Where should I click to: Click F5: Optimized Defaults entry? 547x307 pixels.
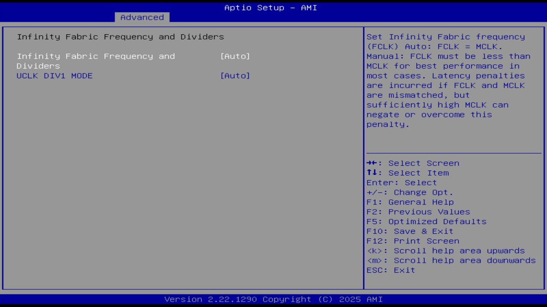pyautogui.click(x=426, y=221)
